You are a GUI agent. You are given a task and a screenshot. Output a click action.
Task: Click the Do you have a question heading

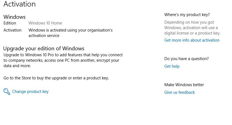click(x=186, y=59)
